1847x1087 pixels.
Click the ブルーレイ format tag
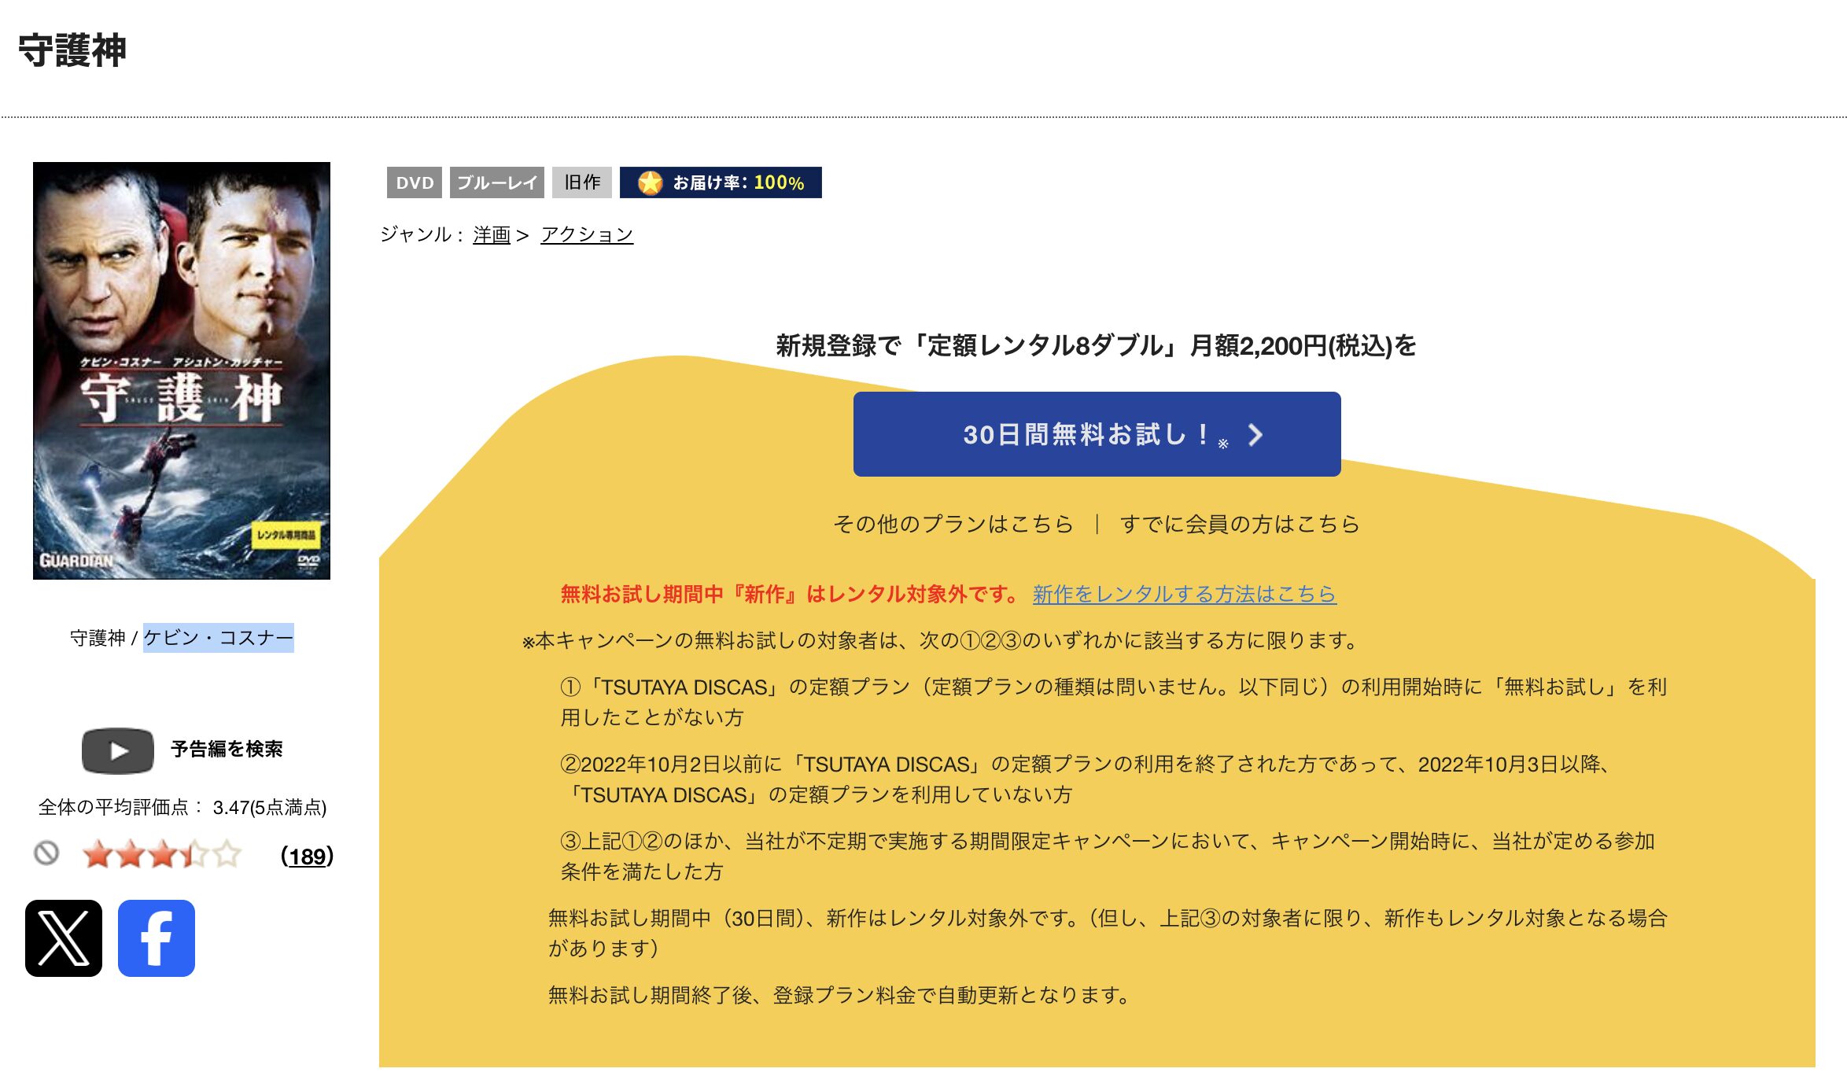(x=497, y=182)
